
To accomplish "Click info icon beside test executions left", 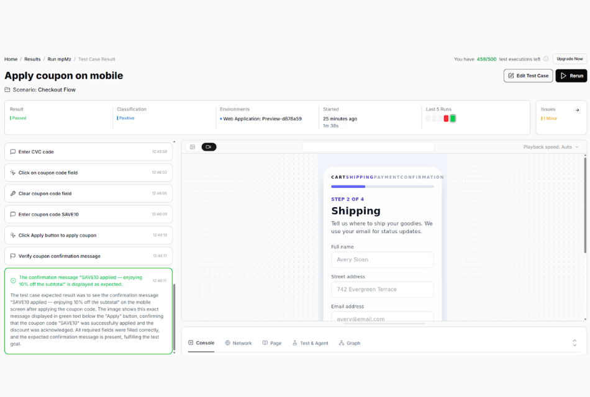I will (x=546, y=60).
